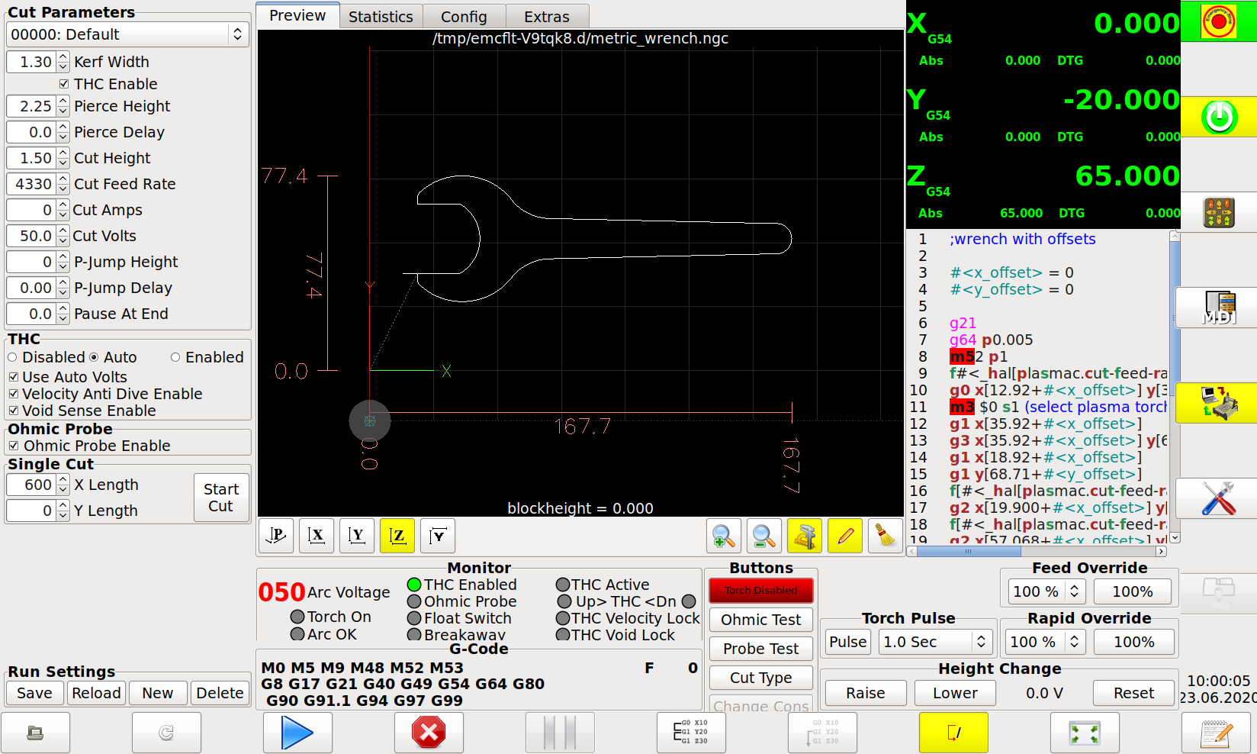Adjust the Feed Override percent spinner
Screen dimensions: 1257x754
click(x=1075, y=591)
